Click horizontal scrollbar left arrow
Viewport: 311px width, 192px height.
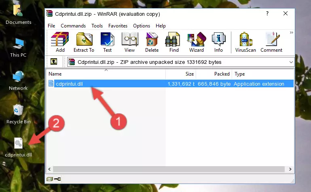coord(49,169)
